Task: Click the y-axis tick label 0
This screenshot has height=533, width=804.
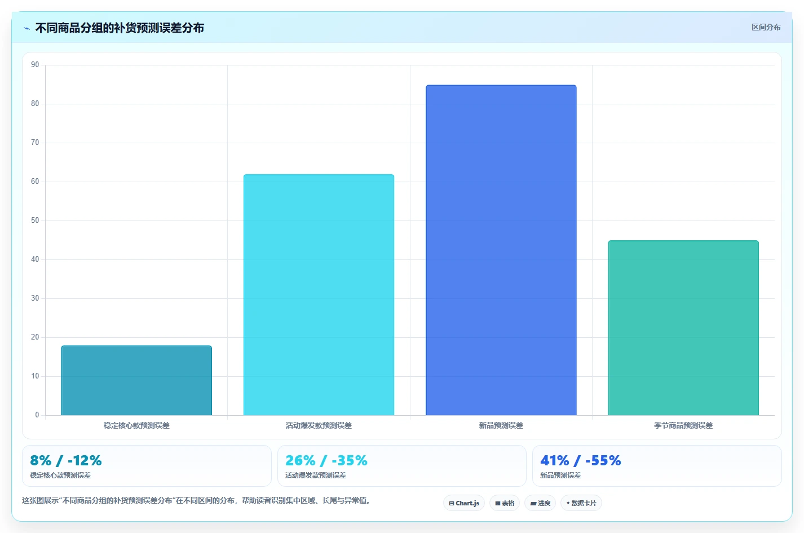Action: (37, 415)
